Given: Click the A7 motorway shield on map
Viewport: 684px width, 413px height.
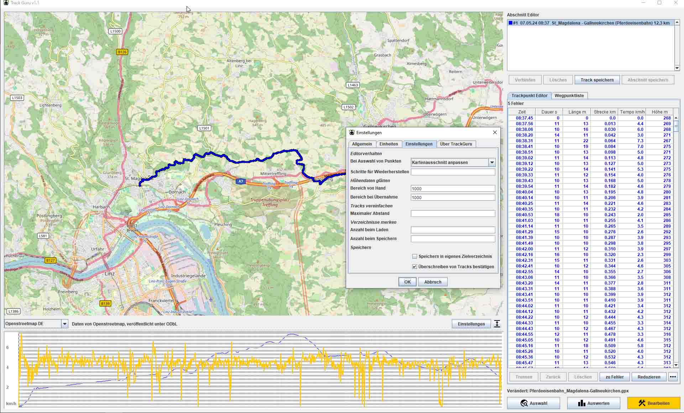Looking at the screenshot, I should tap(241, 181).
